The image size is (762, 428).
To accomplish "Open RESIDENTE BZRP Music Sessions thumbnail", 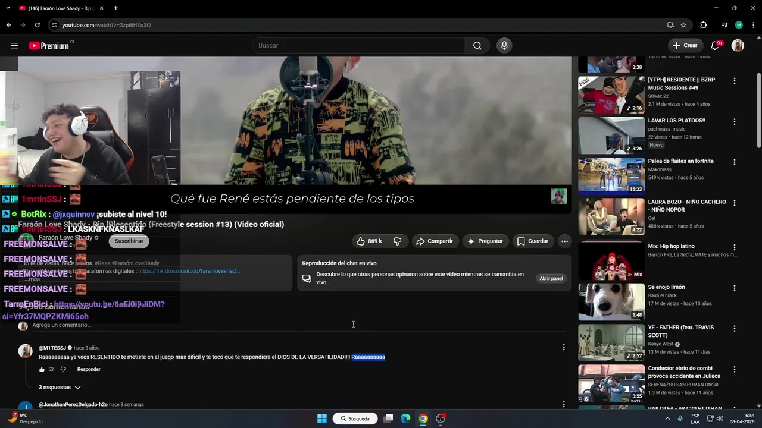I will point(611,95).
